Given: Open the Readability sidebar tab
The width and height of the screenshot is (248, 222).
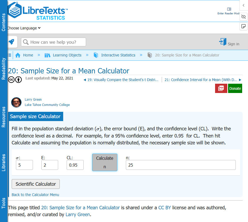Looking at the screenshot, I should coord(3,69).
